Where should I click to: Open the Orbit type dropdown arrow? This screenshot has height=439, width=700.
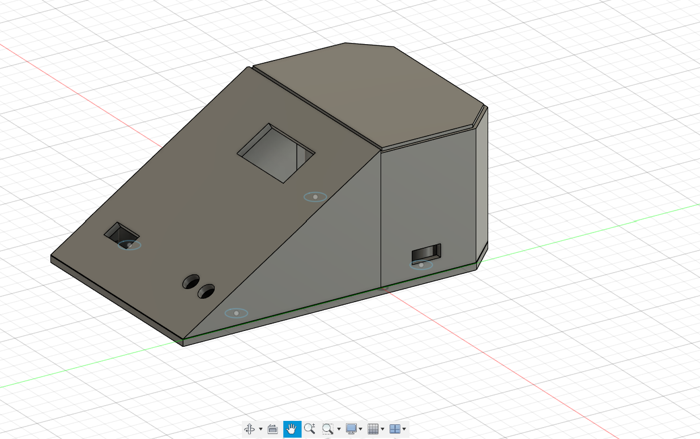pos(261,429)
